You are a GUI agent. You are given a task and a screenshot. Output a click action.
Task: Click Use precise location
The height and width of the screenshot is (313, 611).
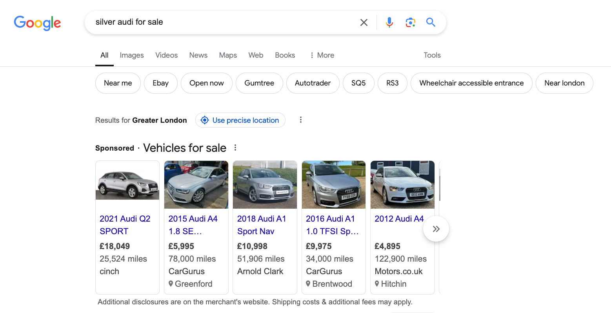coord(240,120)
